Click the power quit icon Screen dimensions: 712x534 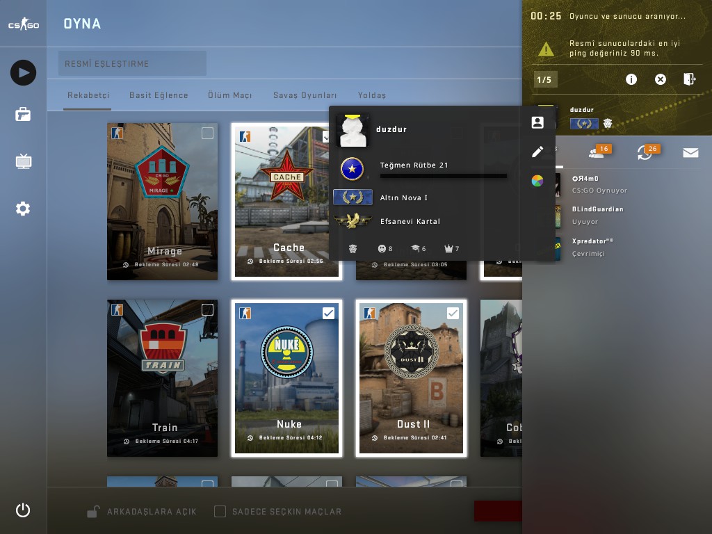pyautogui.click(x=23, y=510)
